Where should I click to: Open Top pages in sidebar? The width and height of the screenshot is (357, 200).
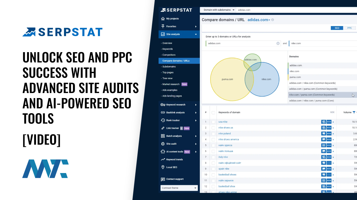[x=168, y=73]
